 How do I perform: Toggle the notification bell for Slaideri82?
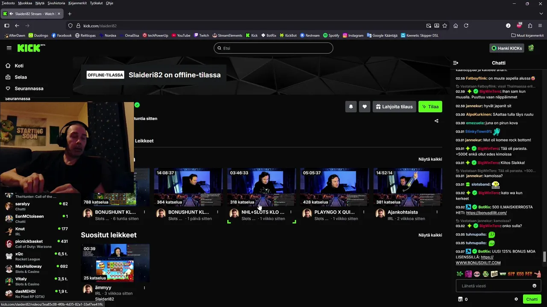click(351, 107)
